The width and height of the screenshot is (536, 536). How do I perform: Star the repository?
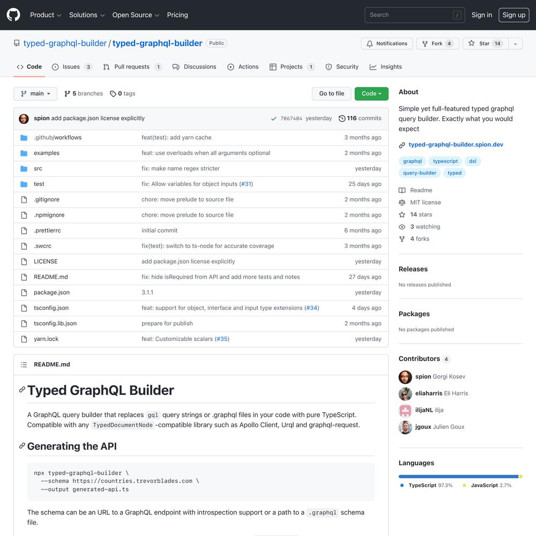pyautogui.click(x=485, y=43)
